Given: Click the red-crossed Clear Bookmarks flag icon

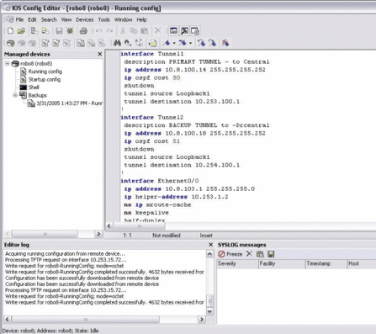Looking at the screenshot, I should click(x=225, y=43).
